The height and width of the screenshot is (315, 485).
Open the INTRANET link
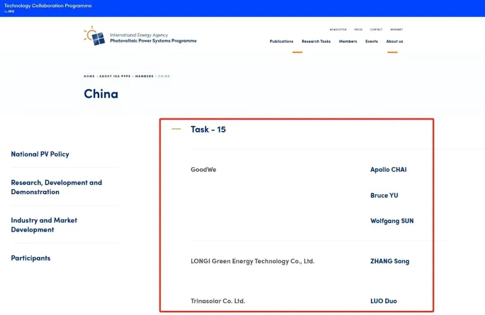pos(397,29)
